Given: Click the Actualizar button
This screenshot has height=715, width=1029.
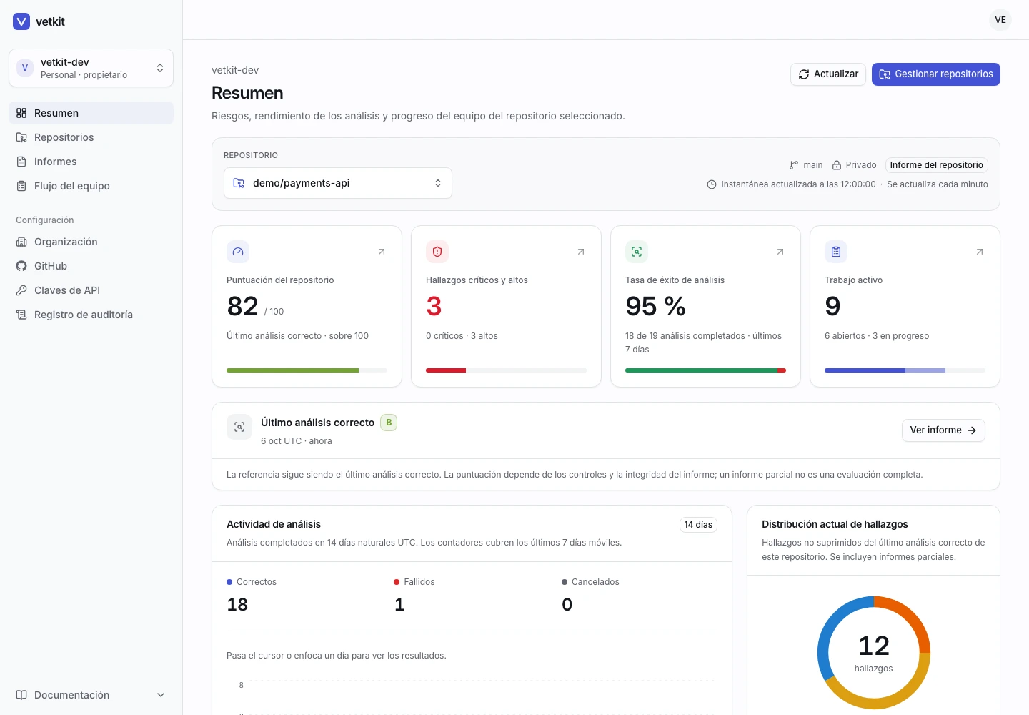Looking at the screenshot, I should (x=828, y=74).
